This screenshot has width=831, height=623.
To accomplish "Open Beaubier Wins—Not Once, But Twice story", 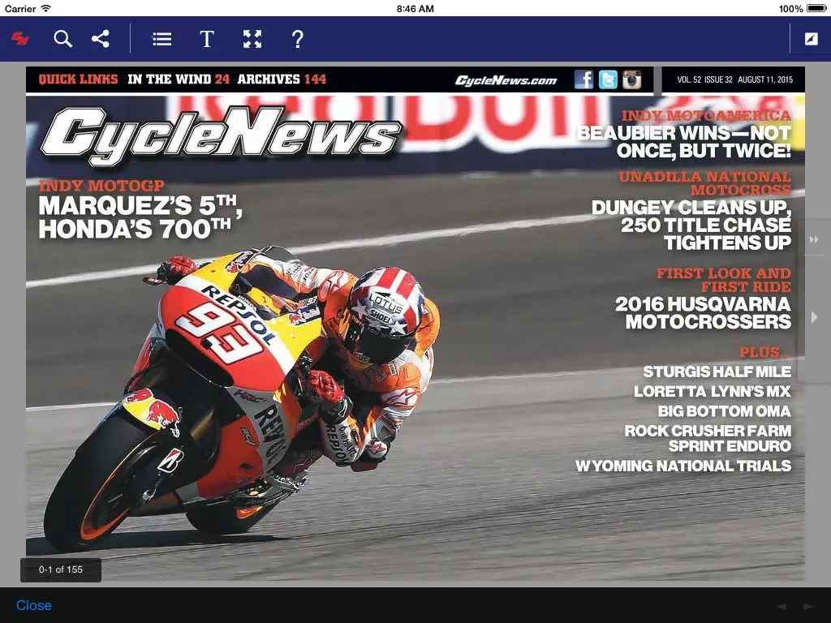I will tap(683, 141).
